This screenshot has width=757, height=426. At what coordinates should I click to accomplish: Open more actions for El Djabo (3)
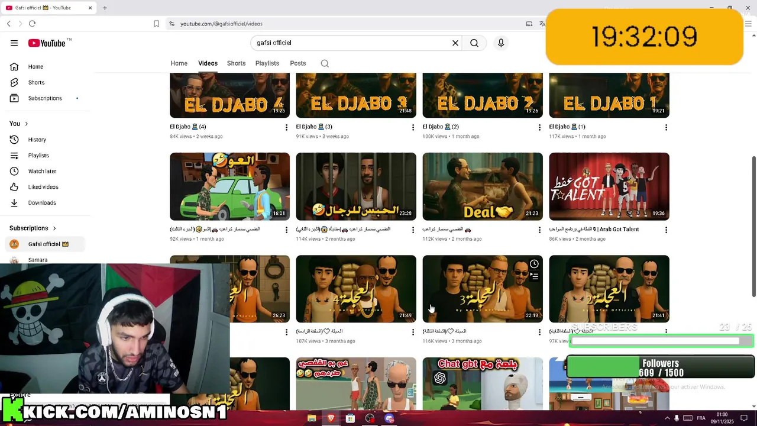[x=413, y=127]
